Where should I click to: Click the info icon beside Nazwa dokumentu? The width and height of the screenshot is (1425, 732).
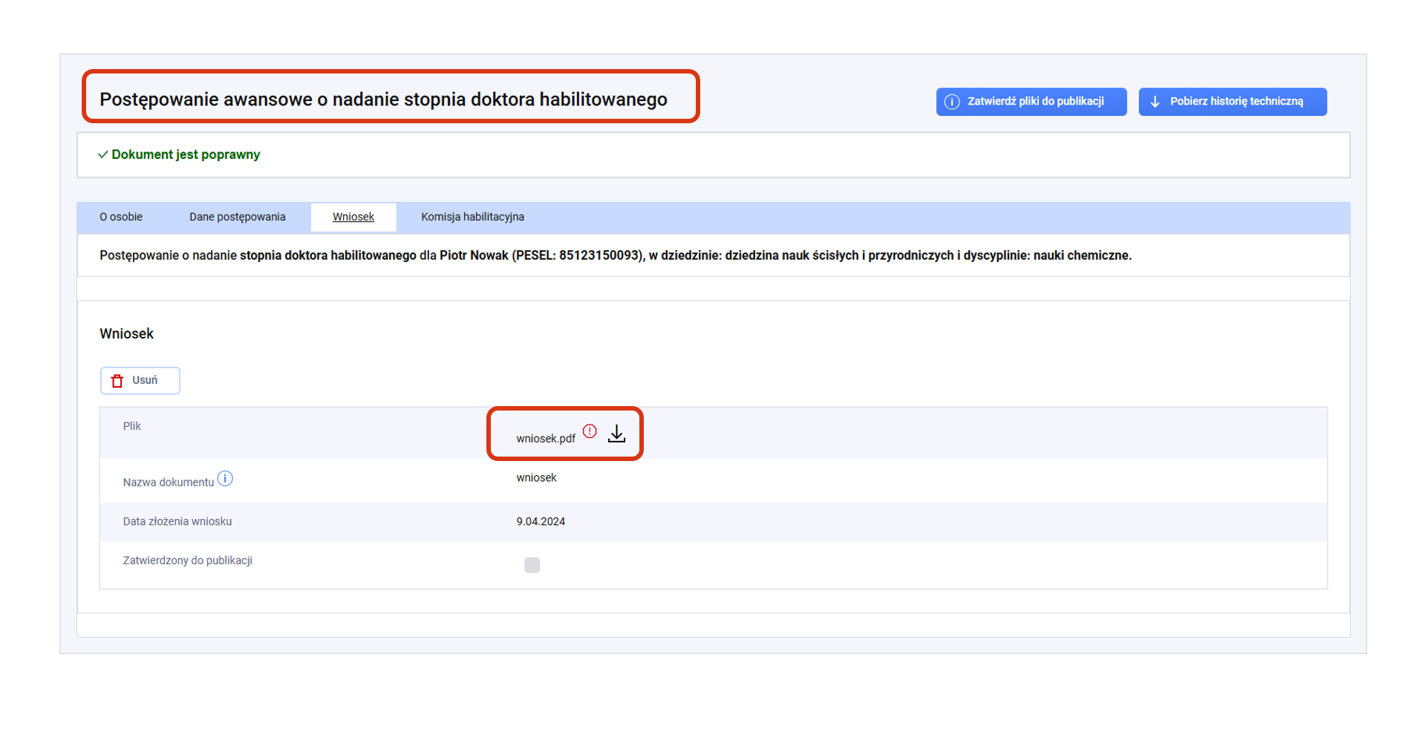click(x=225, y=479)
